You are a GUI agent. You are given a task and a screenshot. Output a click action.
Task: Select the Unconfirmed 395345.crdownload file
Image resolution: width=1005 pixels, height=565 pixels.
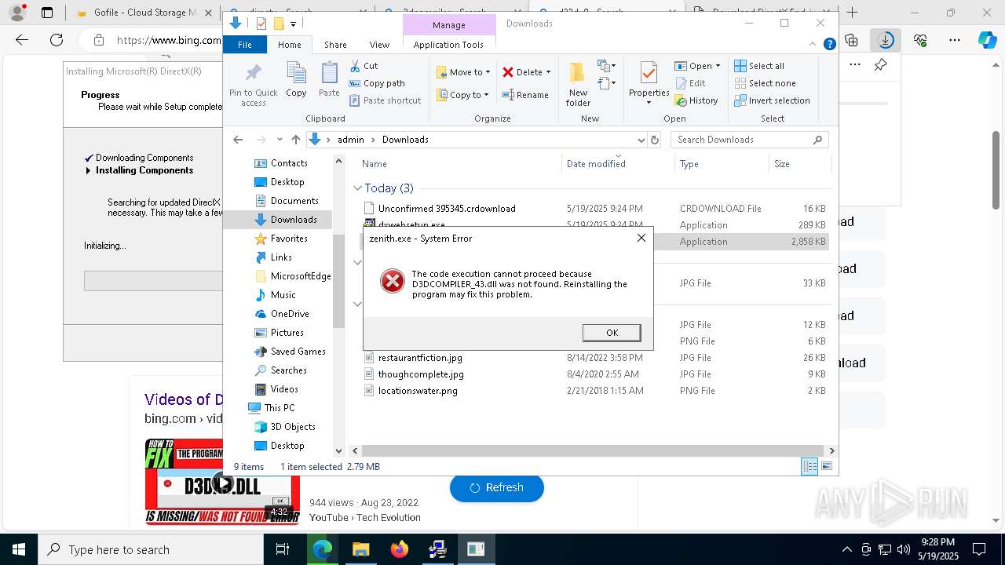coord(447,209)
